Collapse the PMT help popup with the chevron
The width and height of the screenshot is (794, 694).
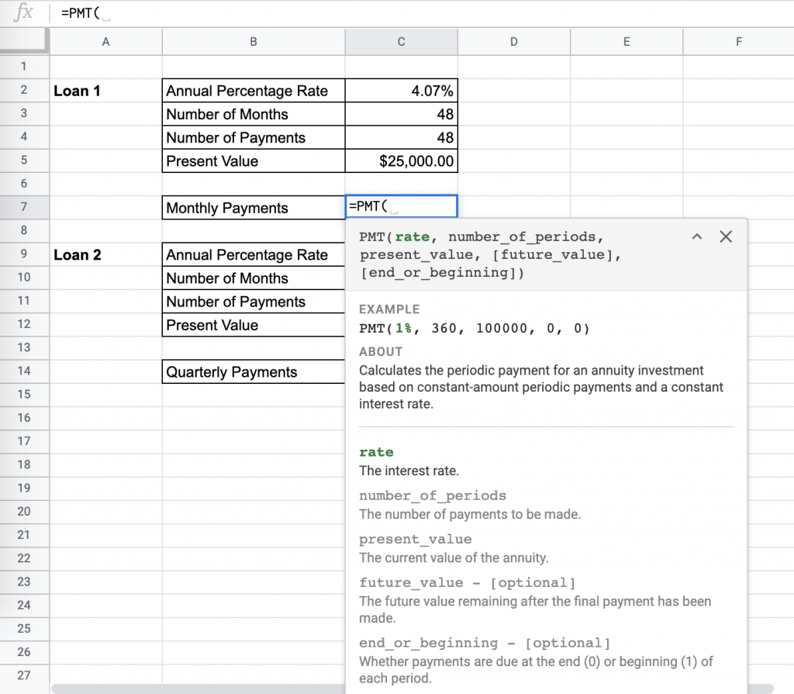point(697,237)
